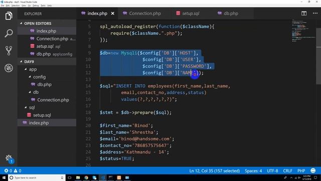Open Chrome from the taskbar
This screenshot has width=321, height=181.
(x=86, y=177)
